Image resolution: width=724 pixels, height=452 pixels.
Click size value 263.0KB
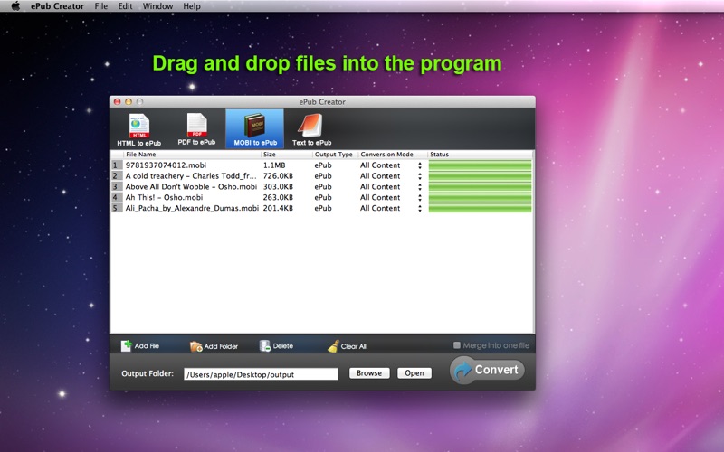[x=278, y=197]
